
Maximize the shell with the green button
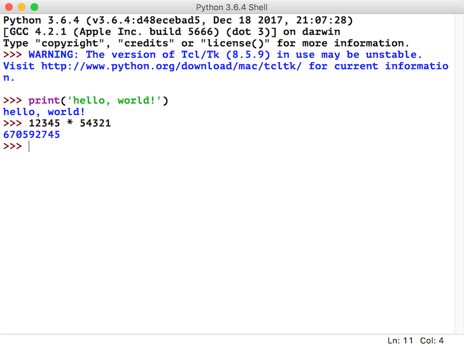click(34, 7)
